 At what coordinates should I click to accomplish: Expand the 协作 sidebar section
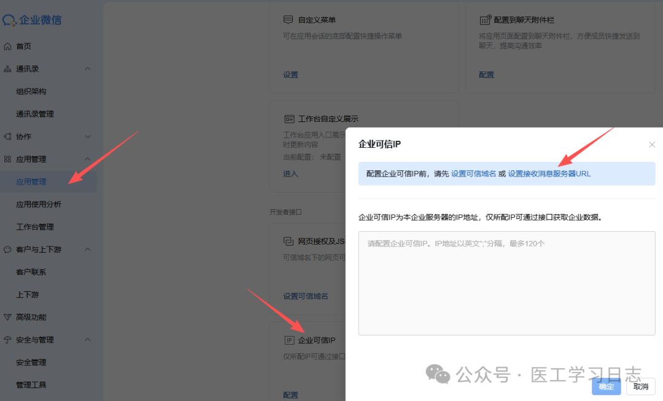88,136
